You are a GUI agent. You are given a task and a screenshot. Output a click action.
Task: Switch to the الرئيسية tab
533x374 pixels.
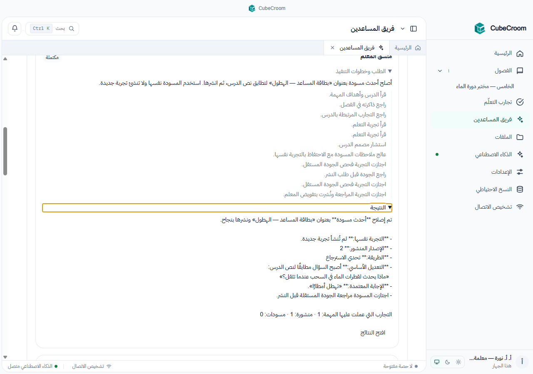[x=408, y=48]
